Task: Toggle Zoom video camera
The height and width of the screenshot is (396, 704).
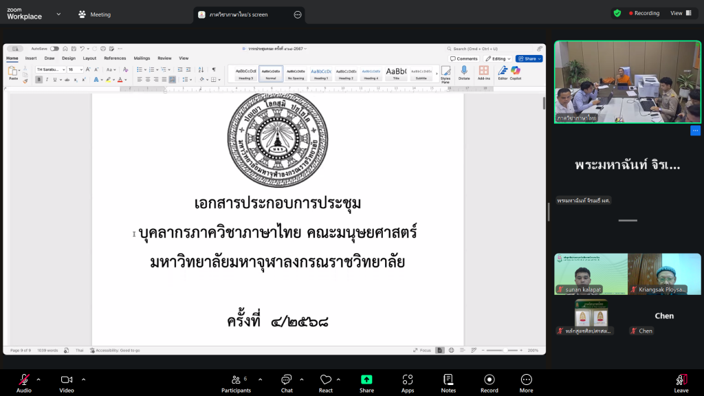Action: pyautogui.click(x=67, y=384)
